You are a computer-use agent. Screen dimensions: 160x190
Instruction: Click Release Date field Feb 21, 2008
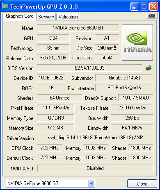click(53, 58)
